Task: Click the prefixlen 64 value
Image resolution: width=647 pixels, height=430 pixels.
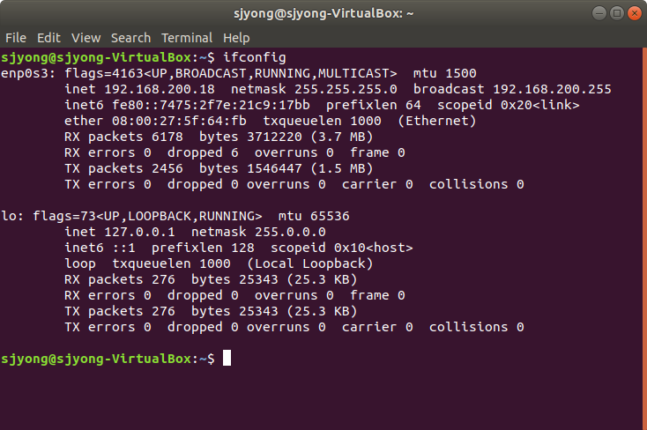Action: click(x=374, y=105)
